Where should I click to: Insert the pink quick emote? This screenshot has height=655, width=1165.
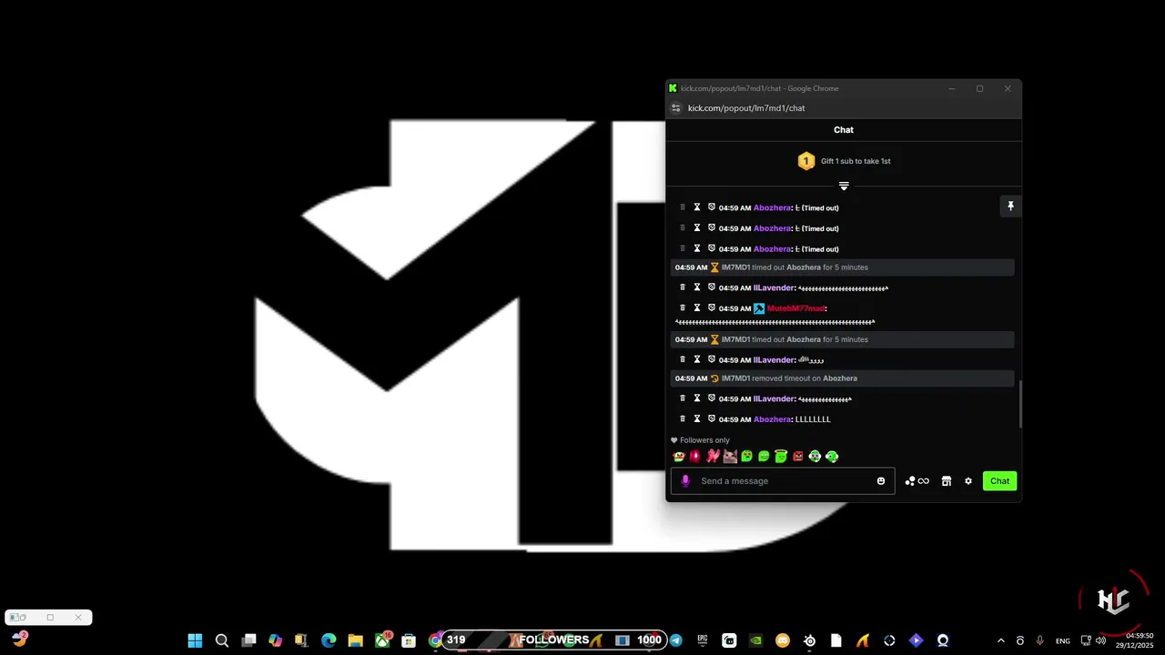click(x=713, y=457)
